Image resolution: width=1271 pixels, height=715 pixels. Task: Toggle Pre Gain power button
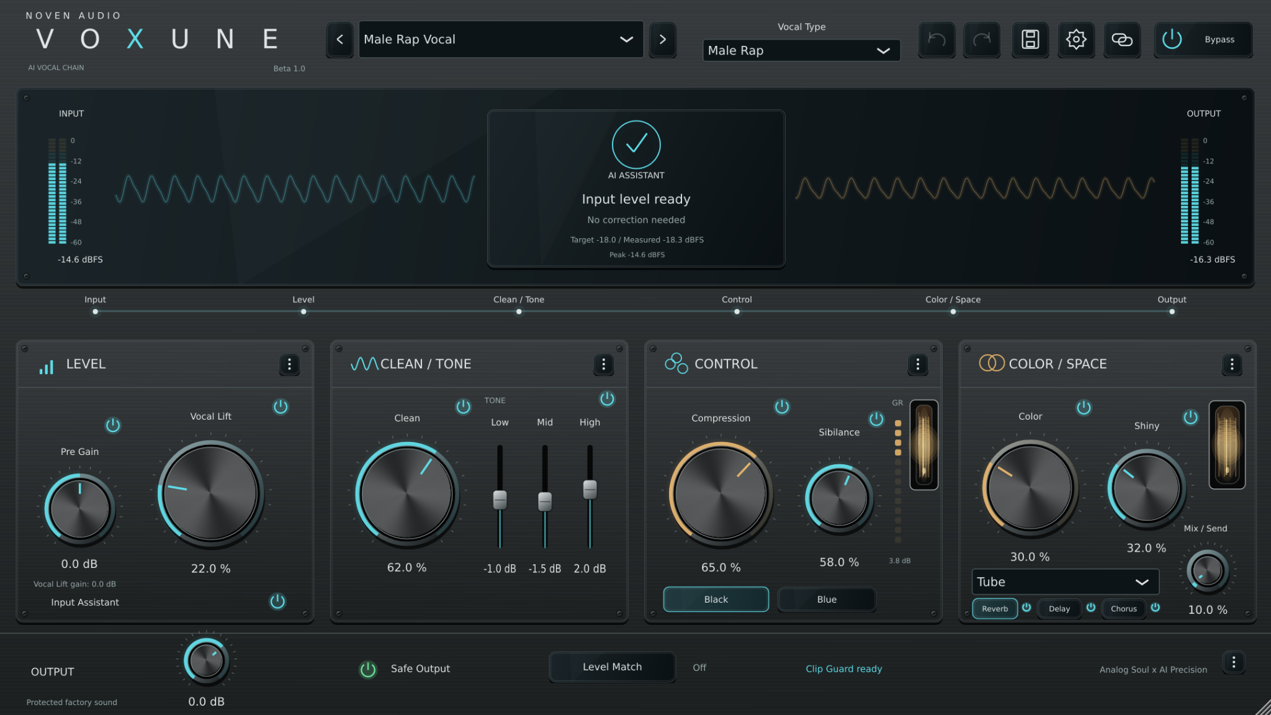pos(113,426)
